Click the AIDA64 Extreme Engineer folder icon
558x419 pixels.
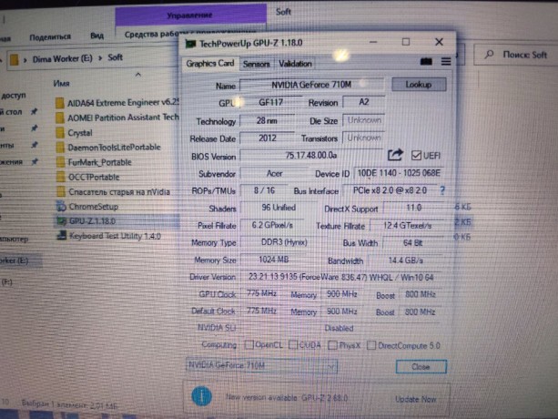pyautogui.click(x=60, y=103)
